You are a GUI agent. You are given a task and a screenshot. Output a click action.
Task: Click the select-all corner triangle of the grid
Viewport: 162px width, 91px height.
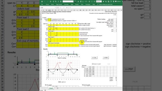(x=41, y=10)
